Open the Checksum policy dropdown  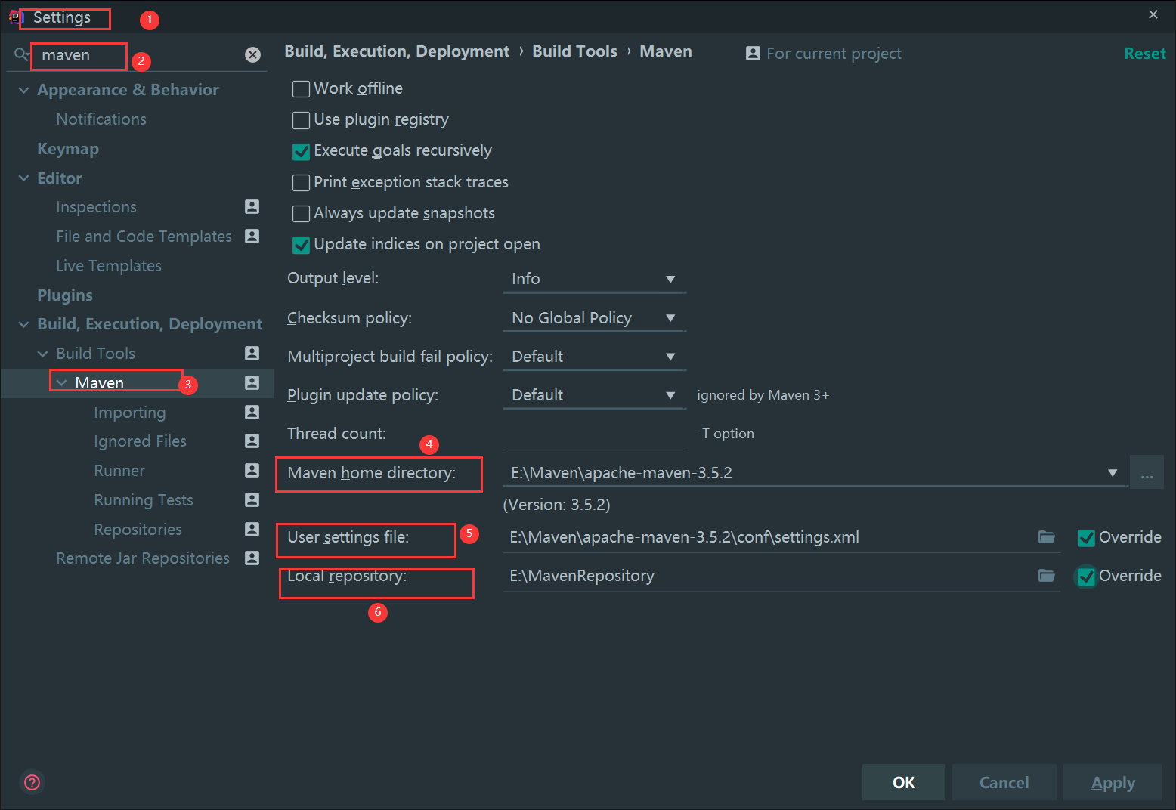point(594,318)
